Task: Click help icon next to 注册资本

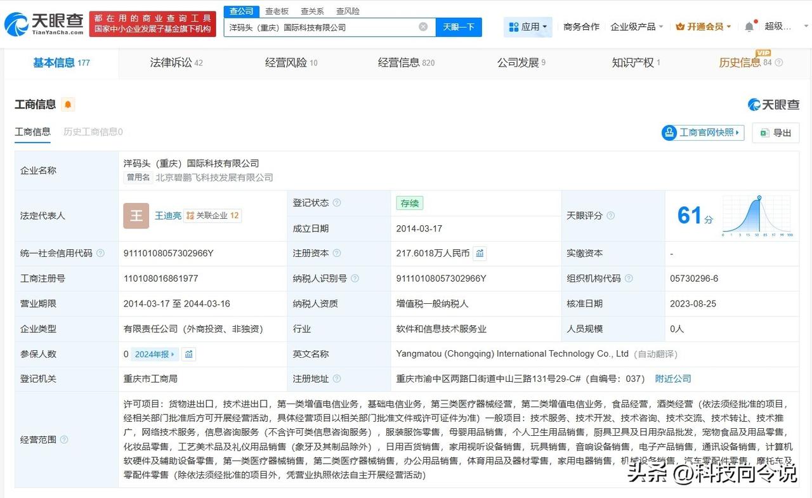Action: pos(337,253)
